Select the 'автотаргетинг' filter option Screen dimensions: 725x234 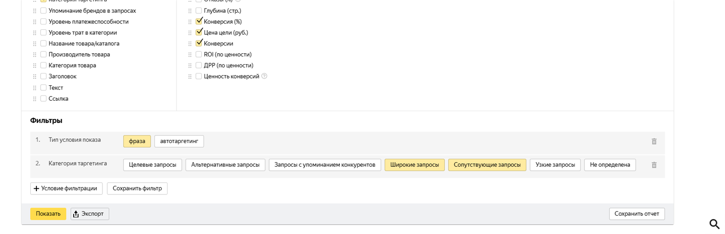coord(179,141)
